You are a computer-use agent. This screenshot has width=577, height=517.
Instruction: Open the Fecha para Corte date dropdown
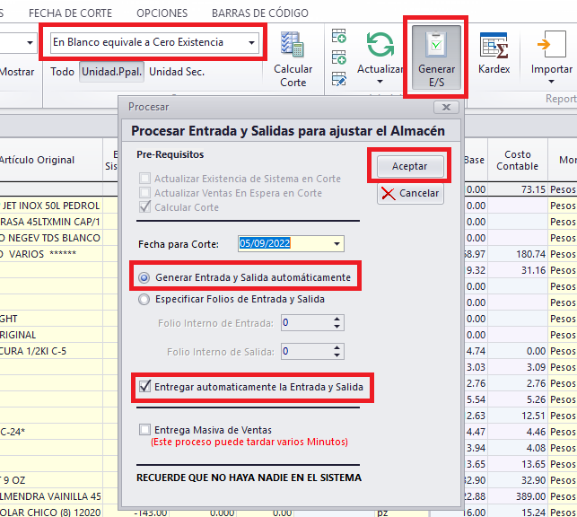337,244
